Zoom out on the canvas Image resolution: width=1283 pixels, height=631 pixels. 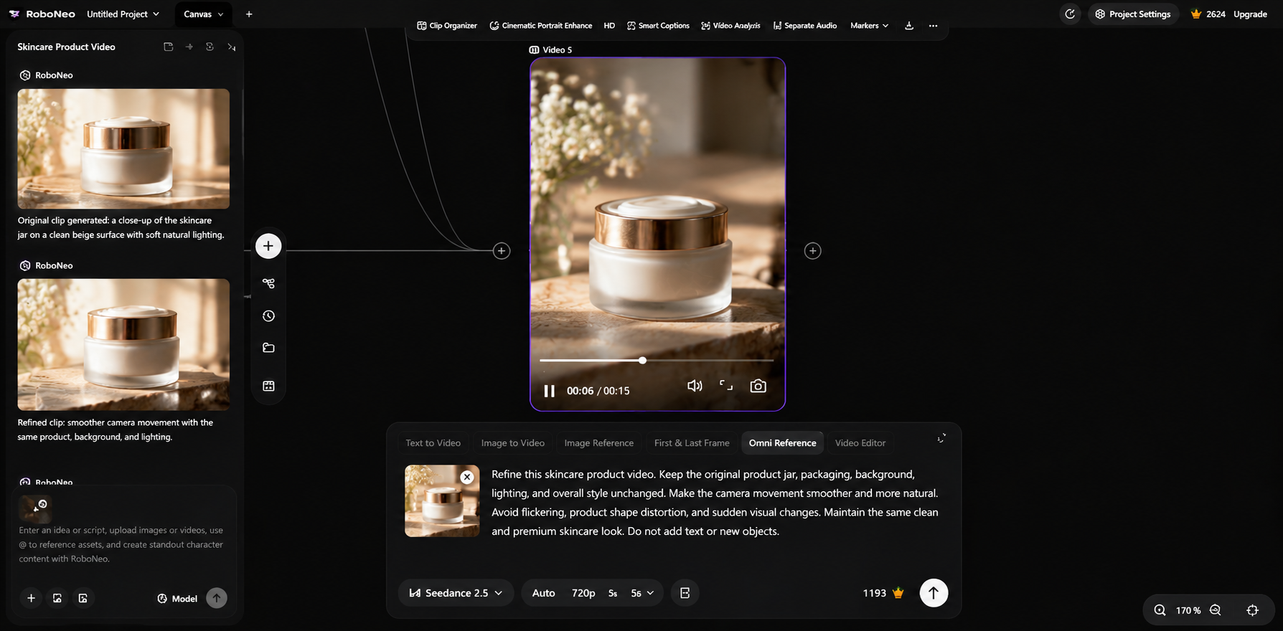coord(1215,610)
